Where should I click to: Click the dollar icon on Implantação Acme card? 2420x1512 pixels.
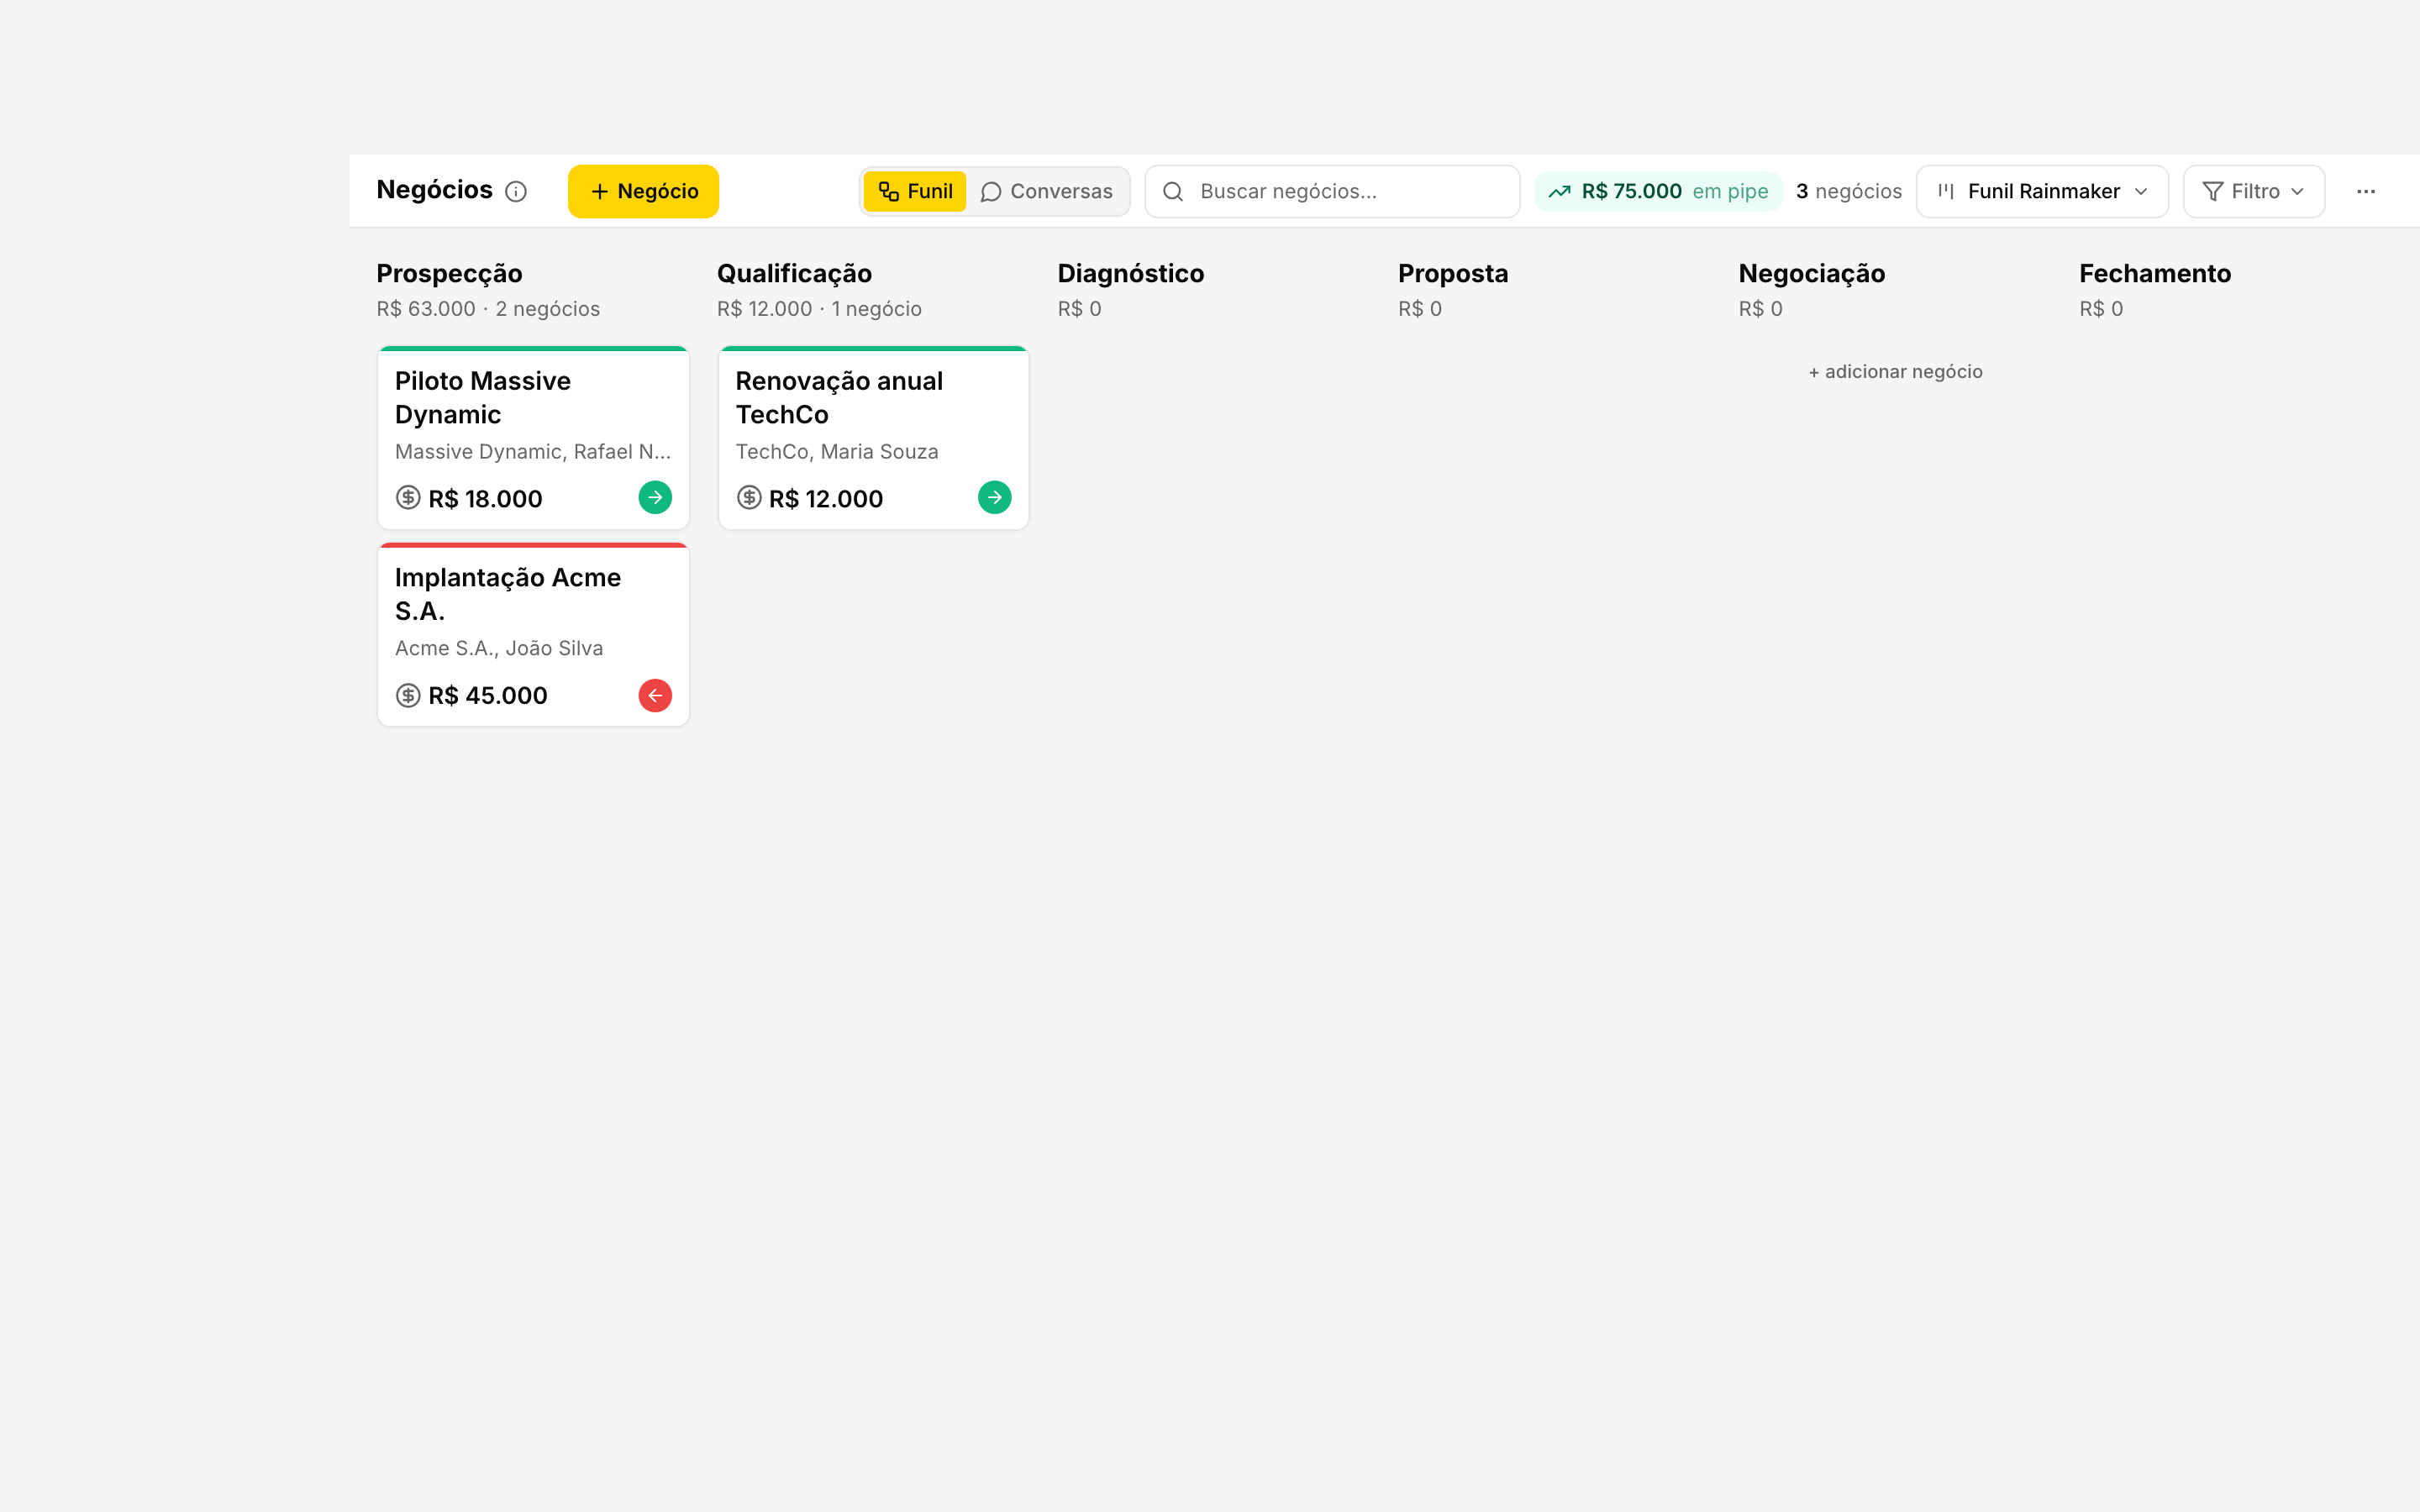pos(408,695)
